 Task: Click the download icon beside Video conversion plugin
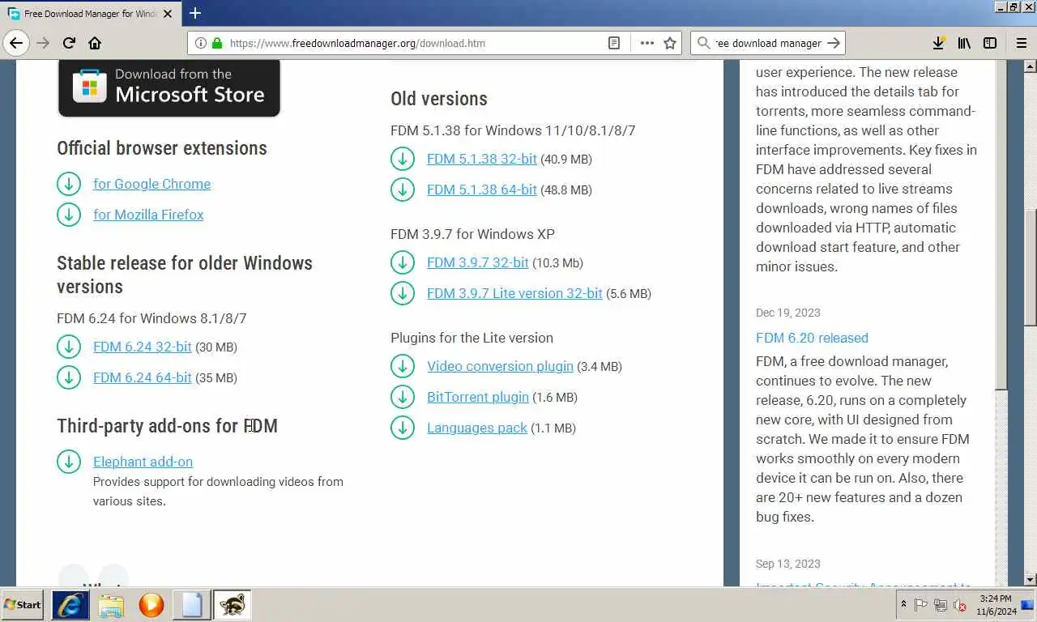coord(403,366)
